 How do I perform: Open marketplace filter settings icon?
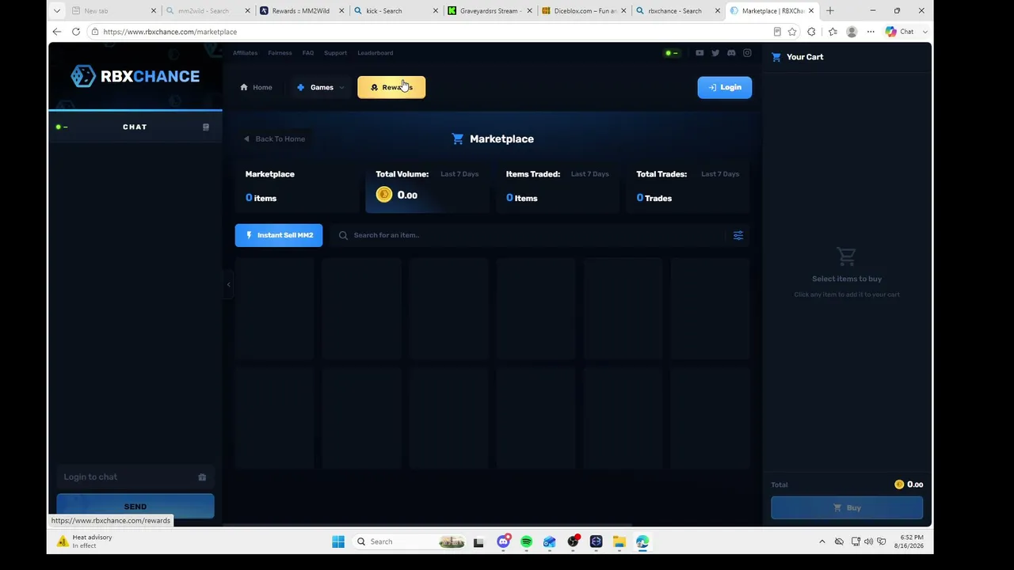point(738,235)
